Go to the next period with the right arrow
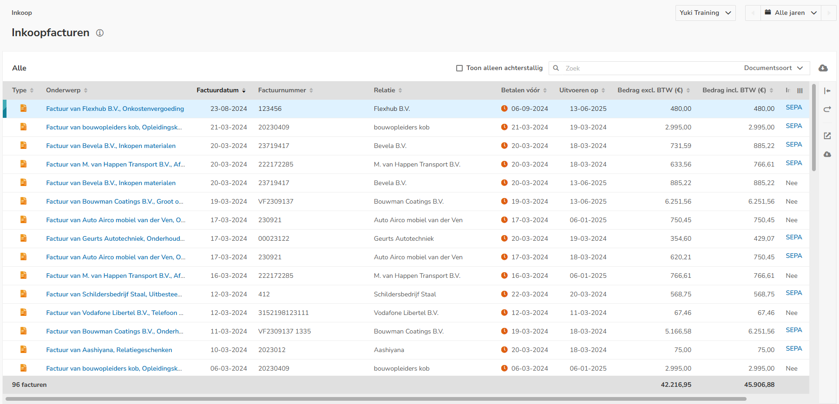The width and height of the screenshot is (839, 404). (x=829, y=13)
